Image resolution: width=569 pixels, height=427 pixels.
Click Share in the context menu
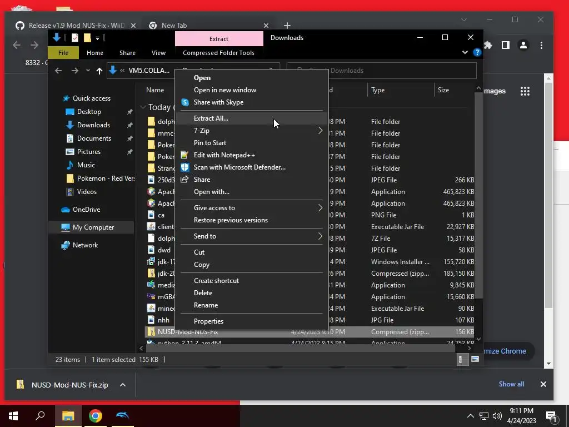point(252,180)
